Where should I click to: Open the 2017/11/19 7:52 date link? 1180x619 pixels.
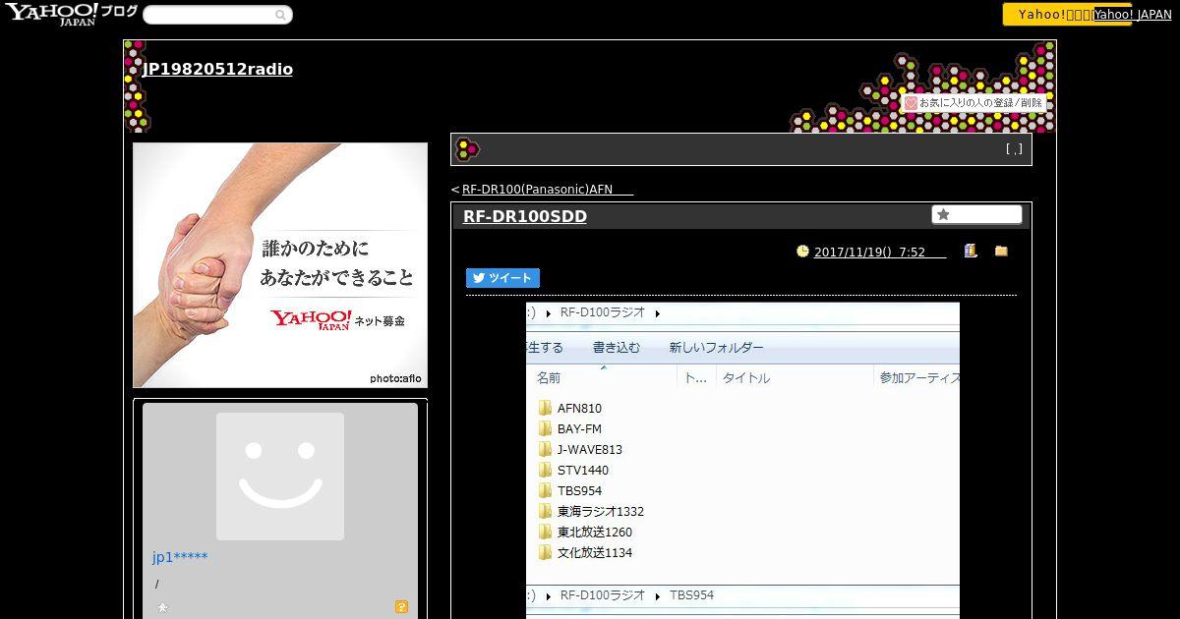point(880,253)
